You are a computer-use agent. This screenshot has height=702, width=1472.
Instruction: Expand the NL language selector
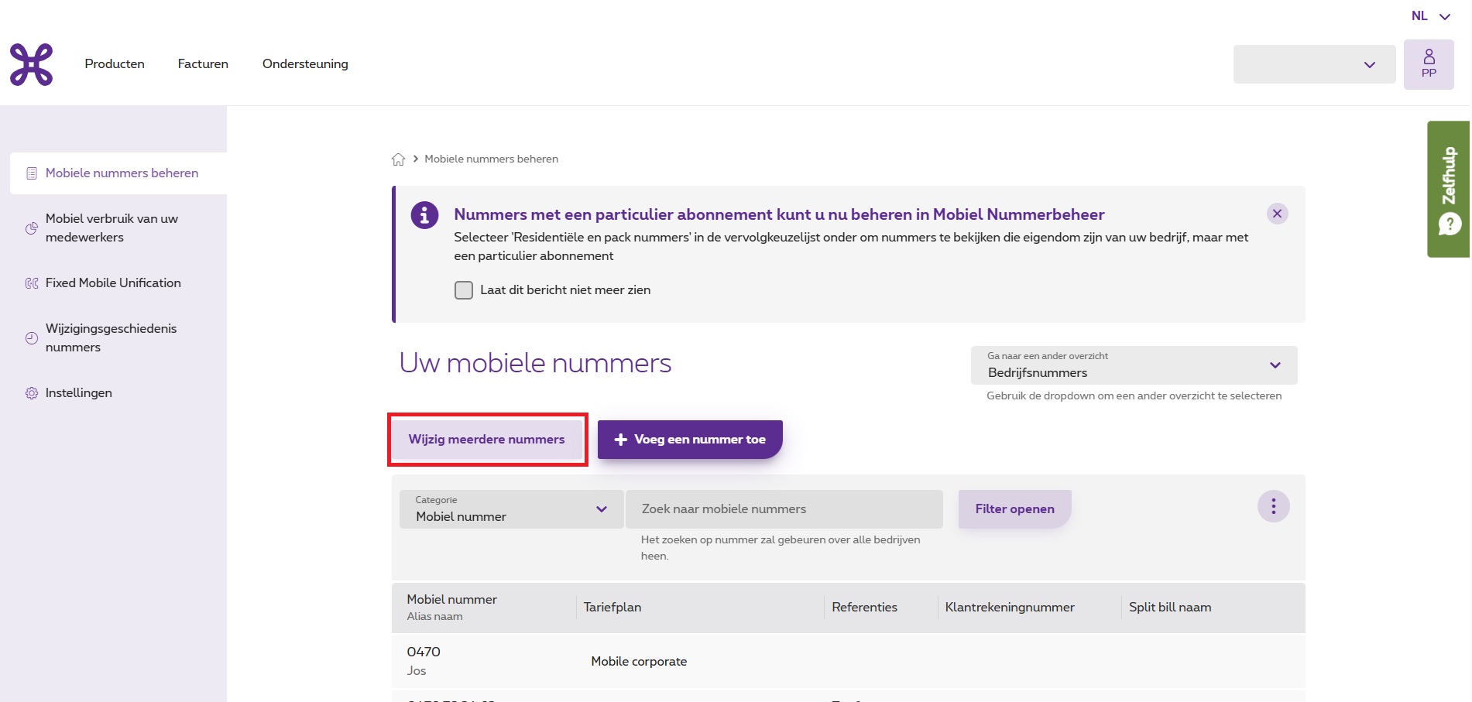(1430, 16)
